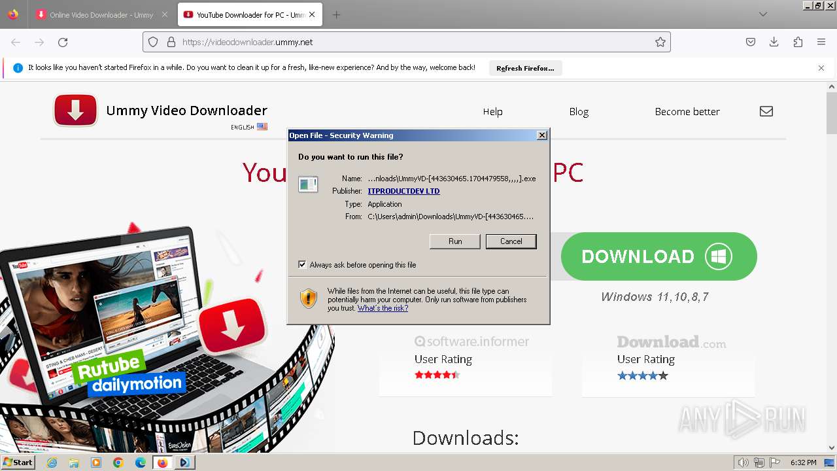This screenshot has width=837, height=471.
Task: Launch Chrome from the taskbar
Action: [118, 462]
